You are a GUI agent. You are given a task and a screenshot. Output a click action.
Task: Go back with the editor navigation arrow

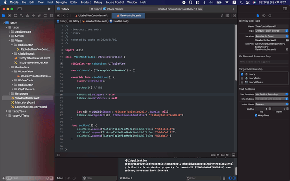(64, 16)
